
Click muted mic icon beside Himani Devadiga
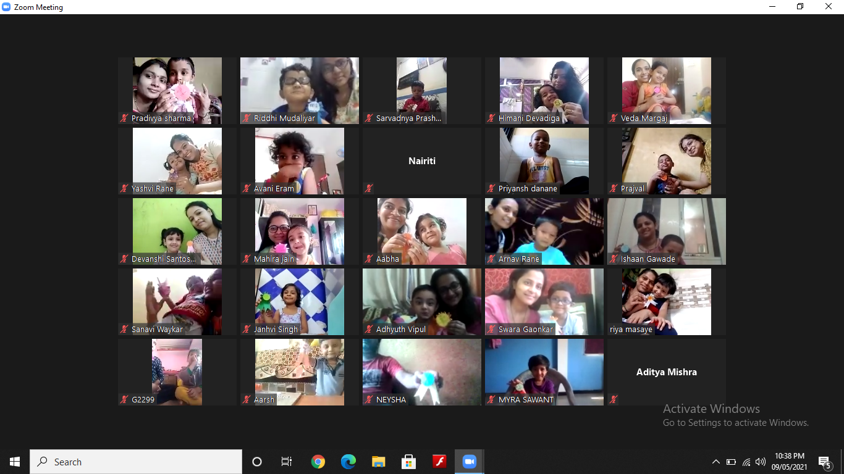pyautogui.click(x=491, y=118)
